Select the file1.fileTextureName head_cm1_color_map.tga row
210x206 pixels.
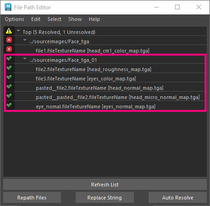[x=105, y=50]
